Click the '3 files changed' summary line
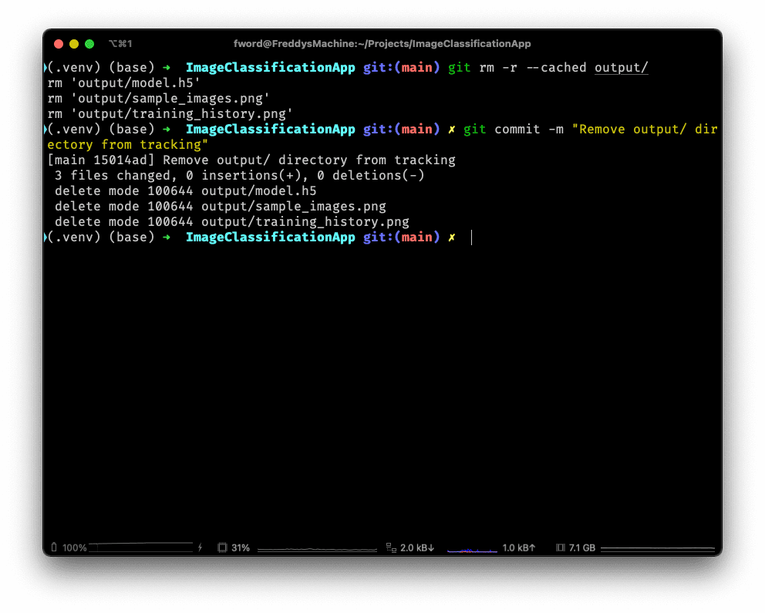This screenshot has width=765, height=613. tap(240, 176)
